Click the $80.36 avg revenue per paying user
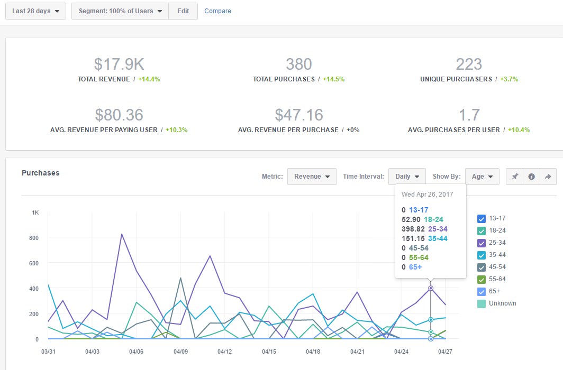 point(119,115)
